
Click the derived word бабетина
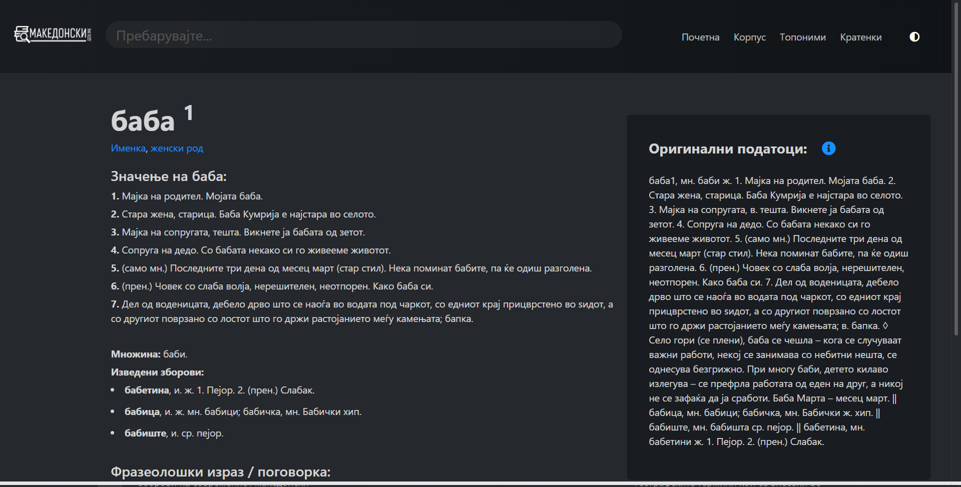[147, 390]
